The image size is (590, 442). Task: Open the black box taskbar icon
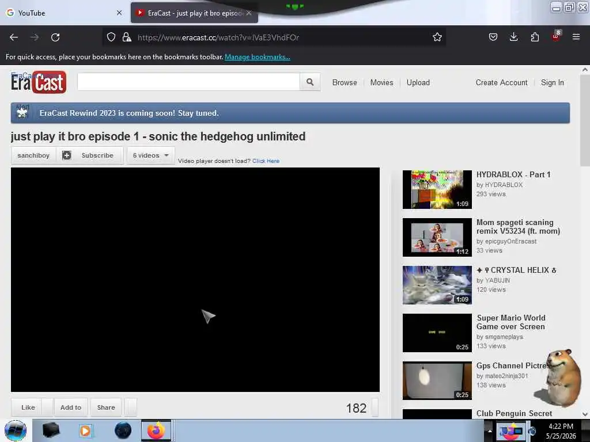tap(51, 430)
